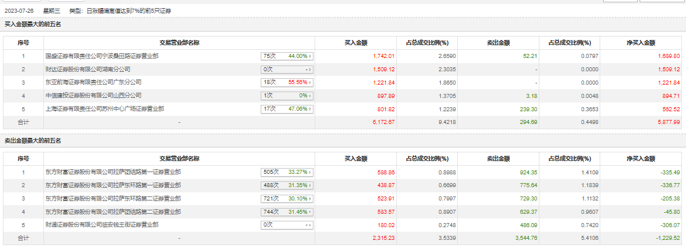Expand the 505次 33.27% stats badge
Image resolution: width=686 pixels, height=248 pixels.
(x=287, y=172)
